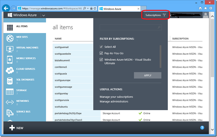Click the plus icon next to NEW
Image resolution: width=217 pixels, height=137 pixels.
pyautogui.click(x=12, y=128)
